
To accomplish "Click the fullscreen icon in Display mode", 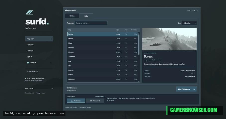I will (x=72, y=101).
